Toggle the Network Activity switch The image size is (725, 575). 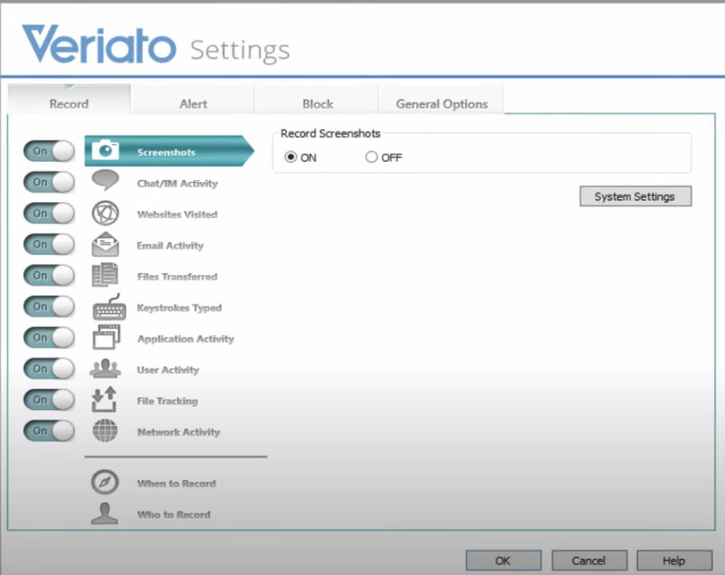point(49,431)
